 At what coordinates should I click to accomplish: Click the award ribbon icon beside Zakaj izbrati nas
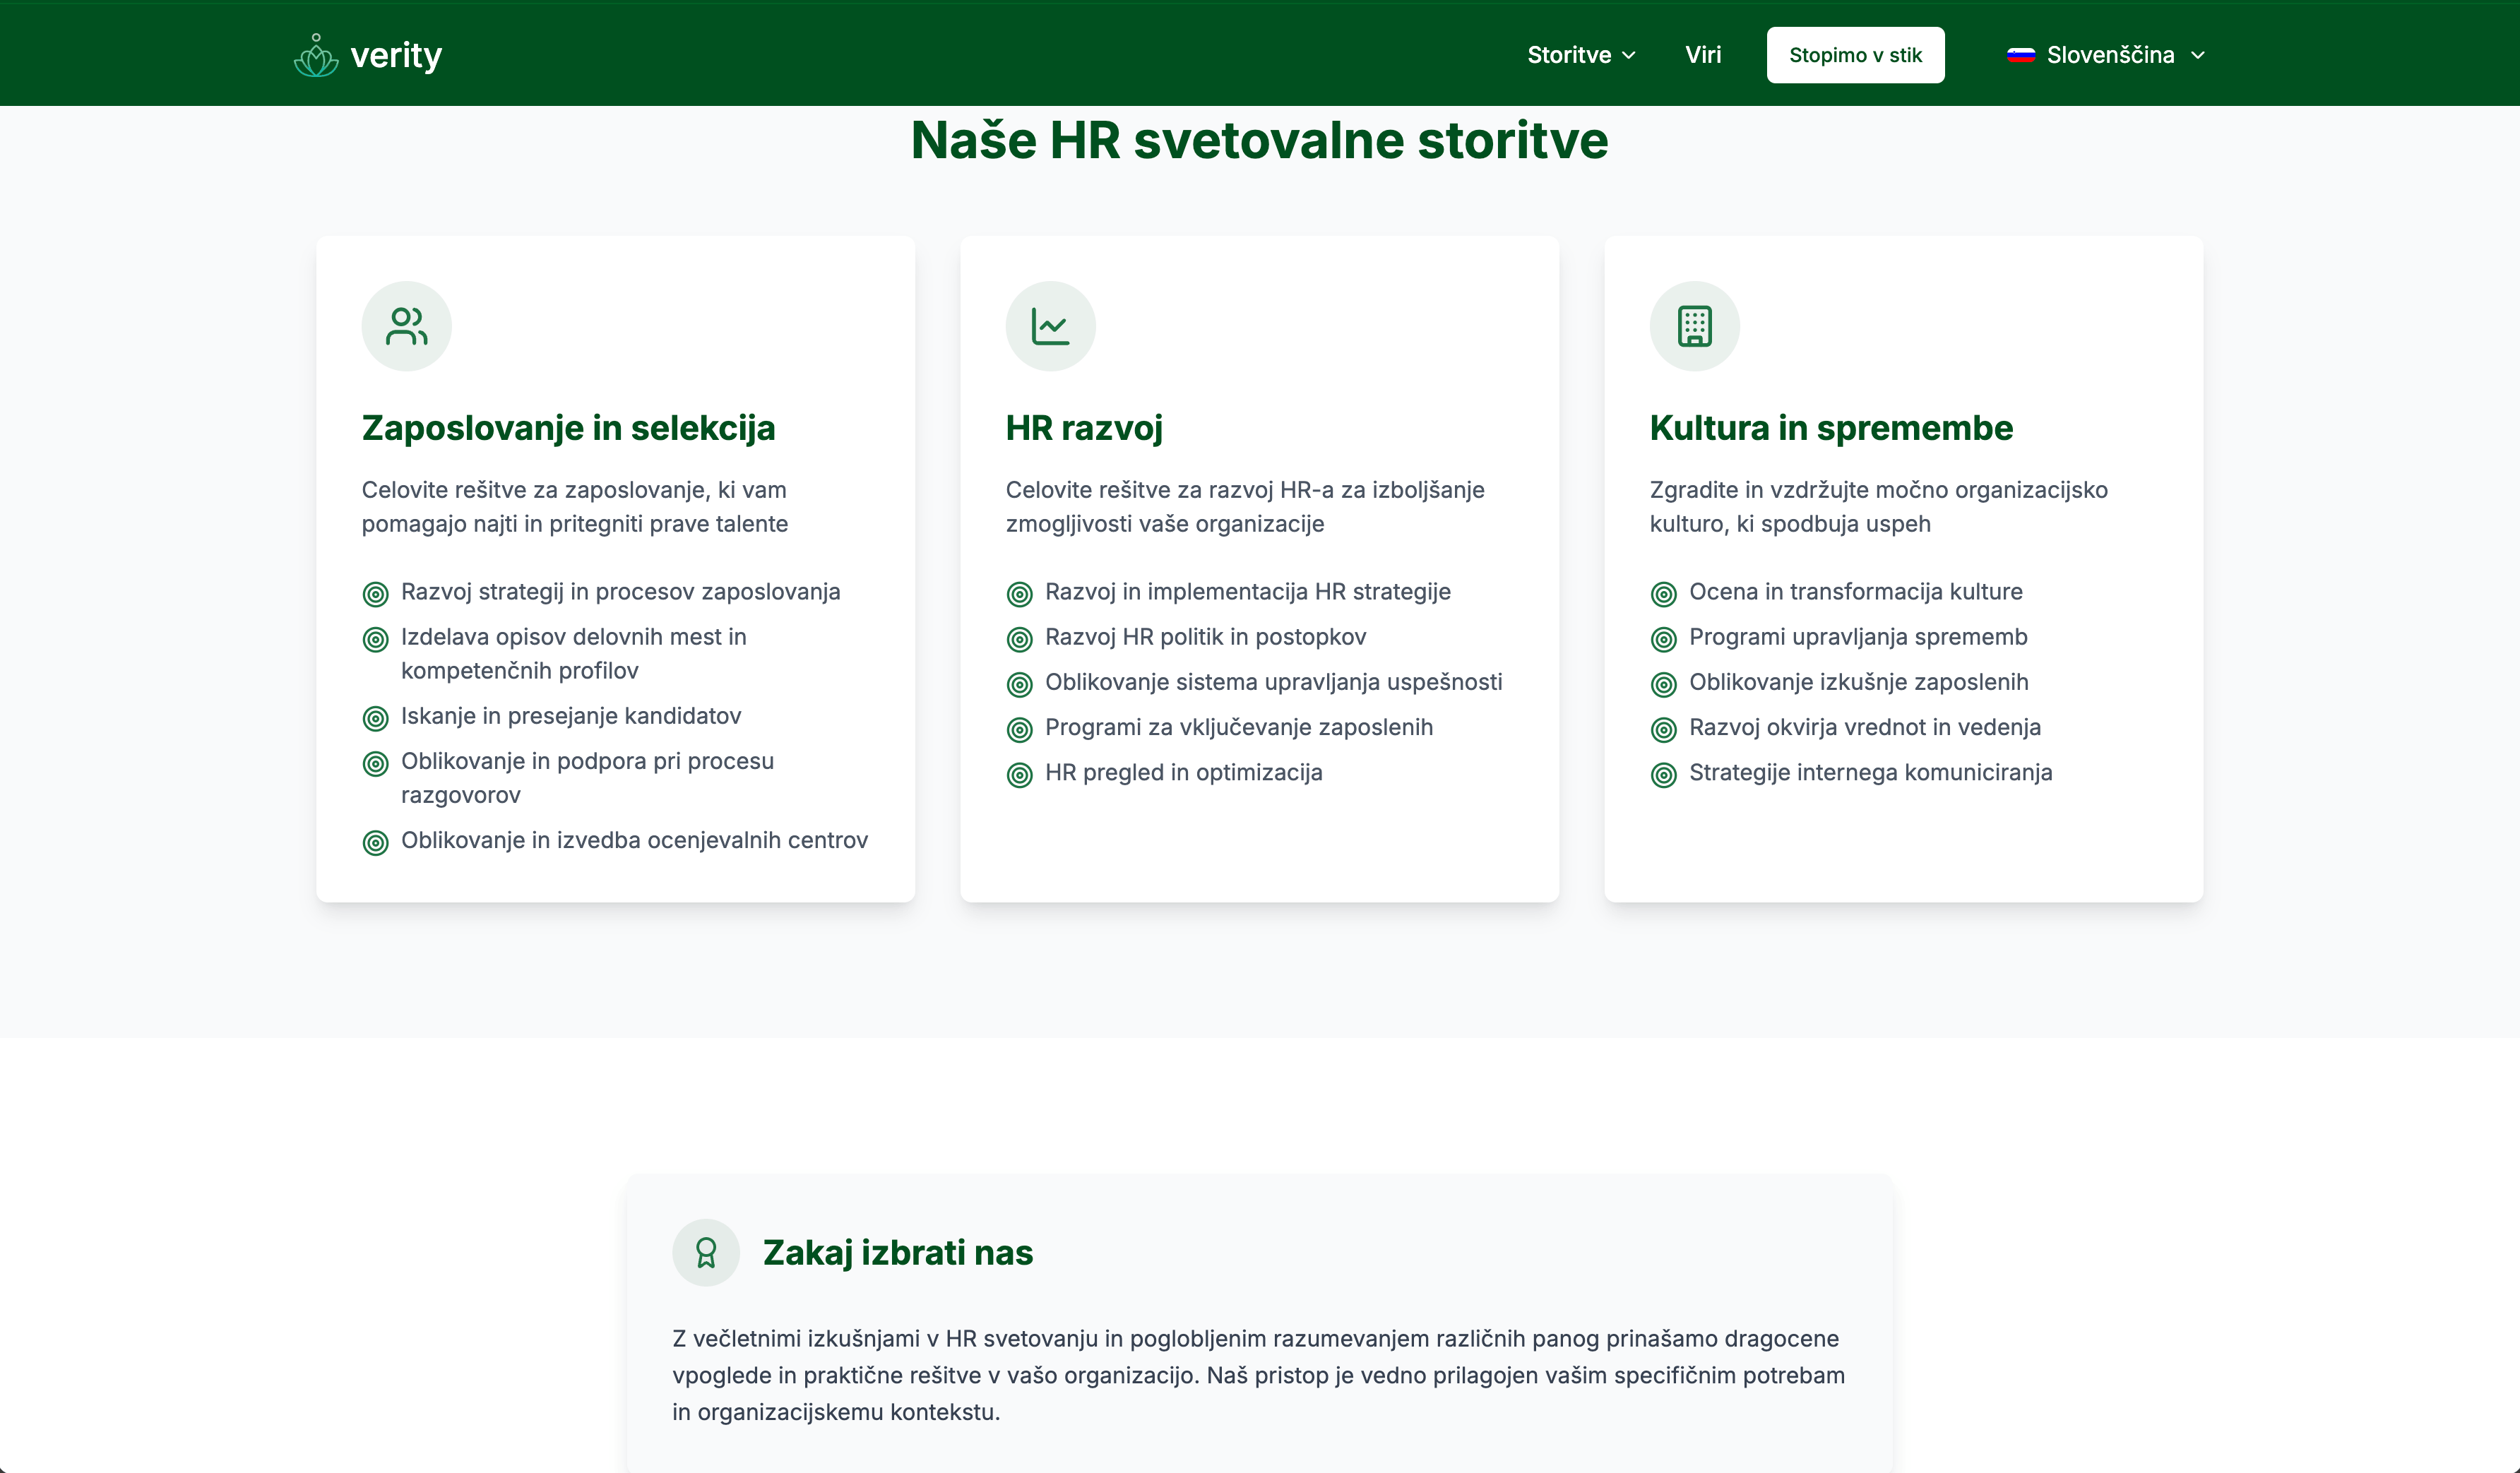point(706,1252)
